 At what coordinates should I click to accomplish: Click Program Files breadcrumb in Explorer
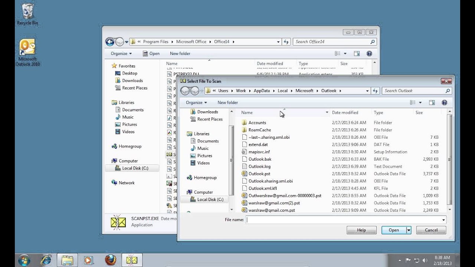[155, 42]
